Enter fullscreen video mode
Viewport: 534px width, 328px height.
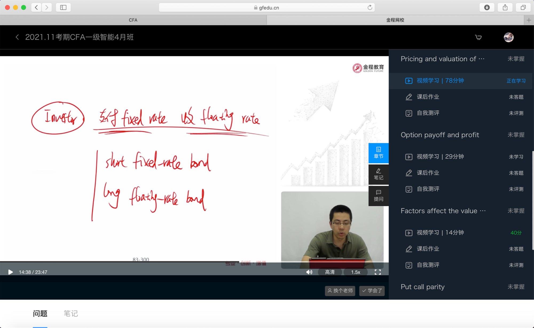(378, 272)
